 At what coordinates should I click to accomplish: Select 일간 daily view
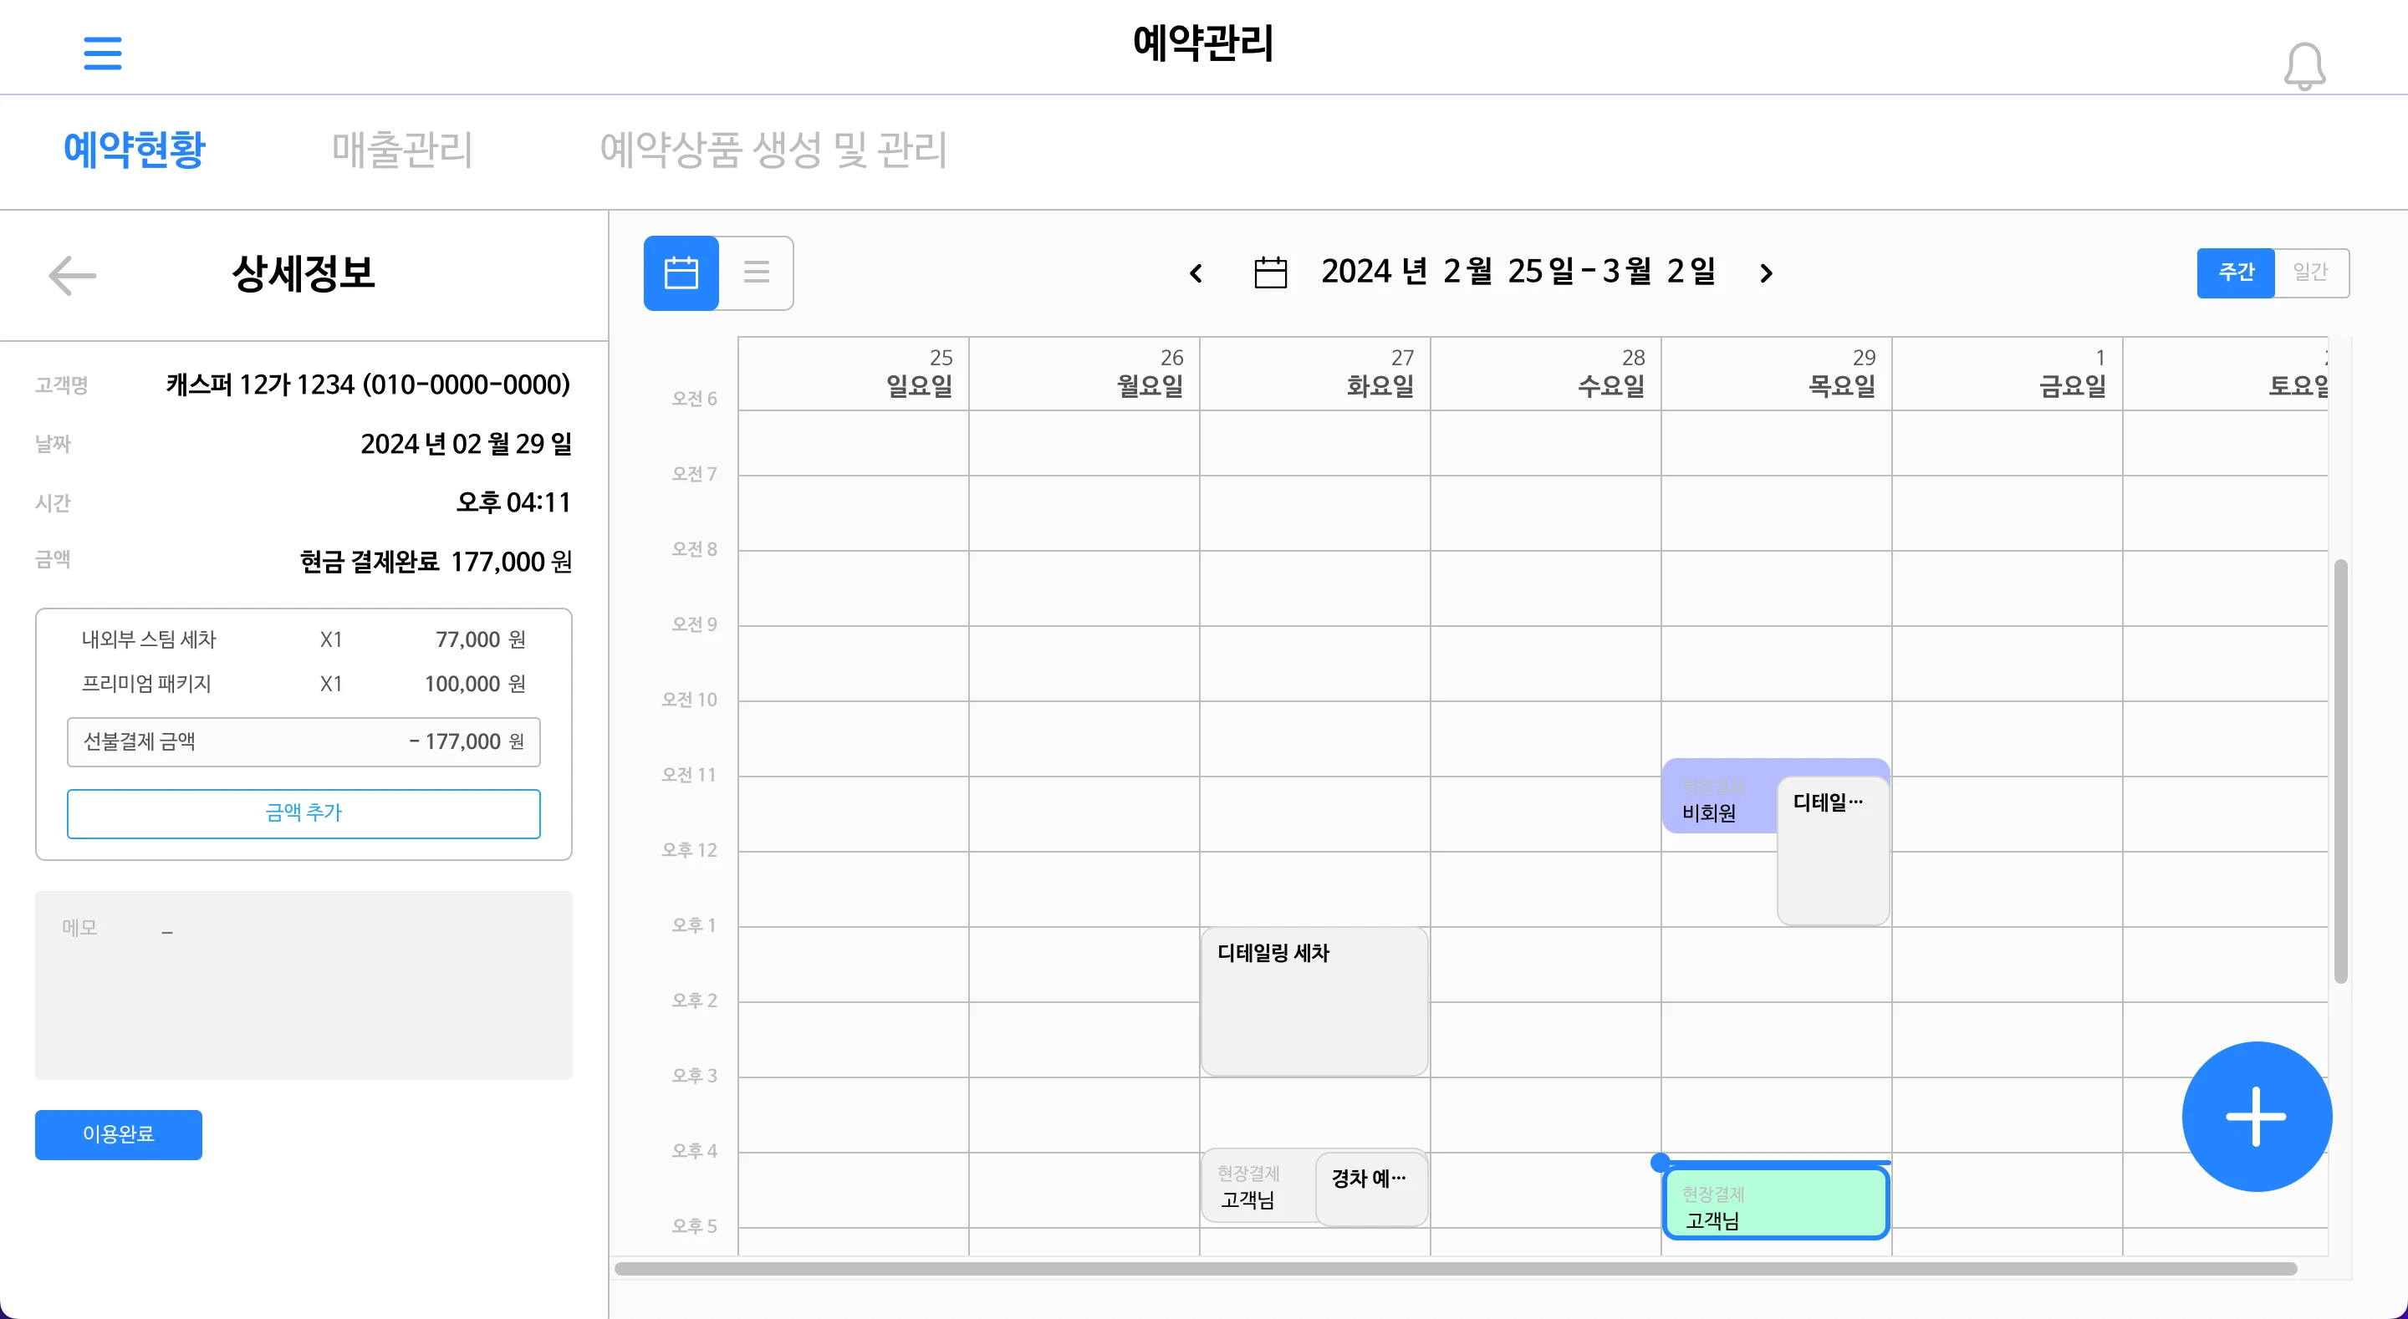tap(2311, 272)
